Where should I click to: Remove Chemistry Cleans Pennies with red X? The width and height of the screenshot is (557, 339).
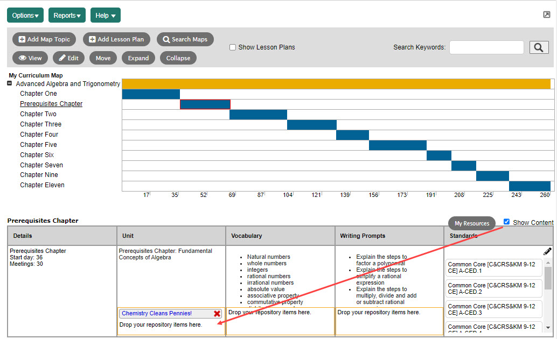[217, 313]
